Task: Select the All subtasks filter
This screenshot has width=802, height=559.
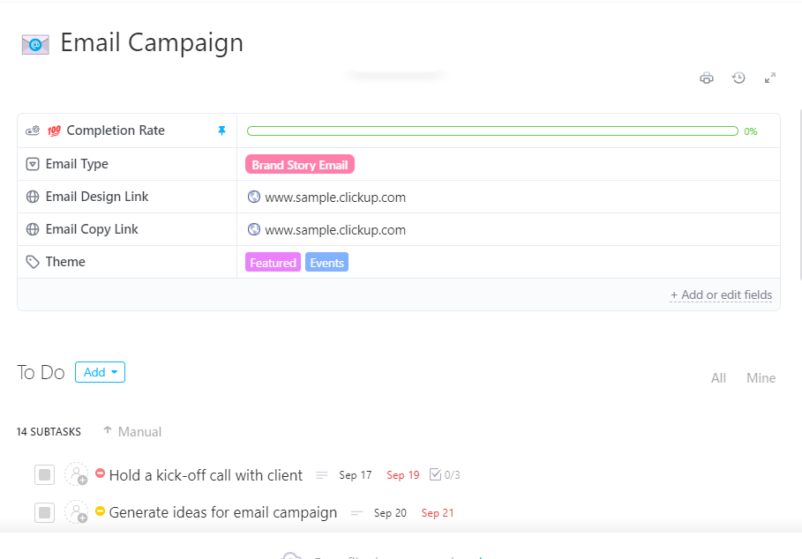Action: click(718, 377)
